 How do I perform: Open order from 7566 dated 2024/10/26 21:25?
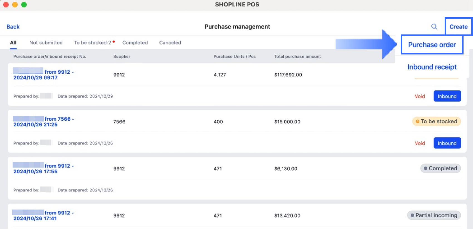(x=43, y=121)
